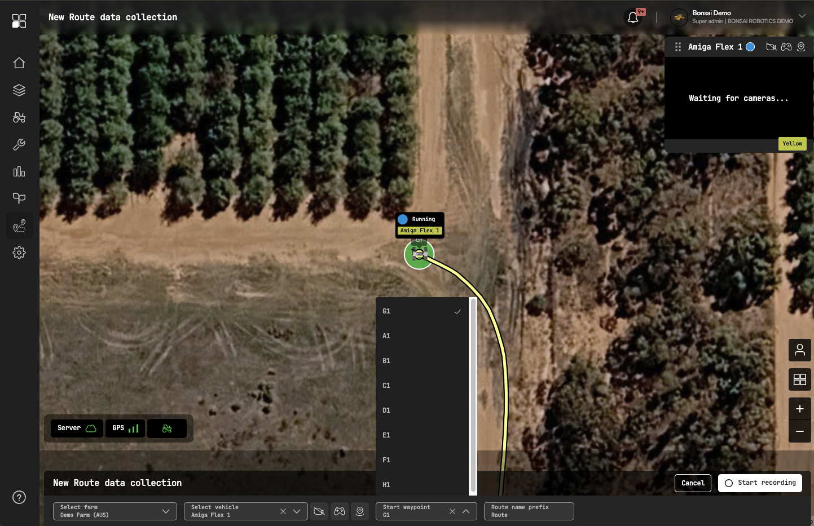Open the settings gear in the sidebar

pyautogui.click(x=19, y=253)
